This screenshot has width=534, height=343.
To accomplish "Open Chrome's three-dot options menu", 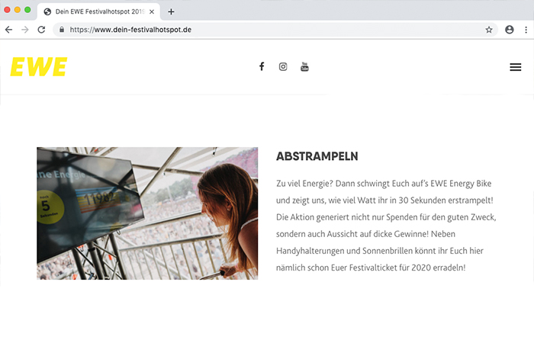I will pyautogui.click(x=526, y=30).
